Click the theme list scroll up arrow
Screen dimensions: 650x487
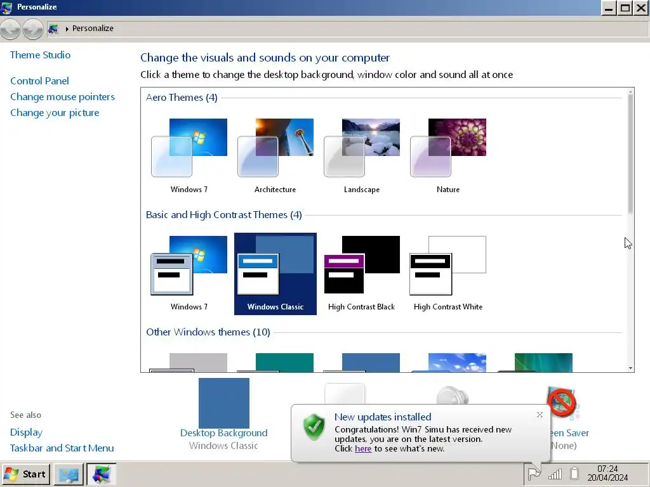tap(630, 91)
